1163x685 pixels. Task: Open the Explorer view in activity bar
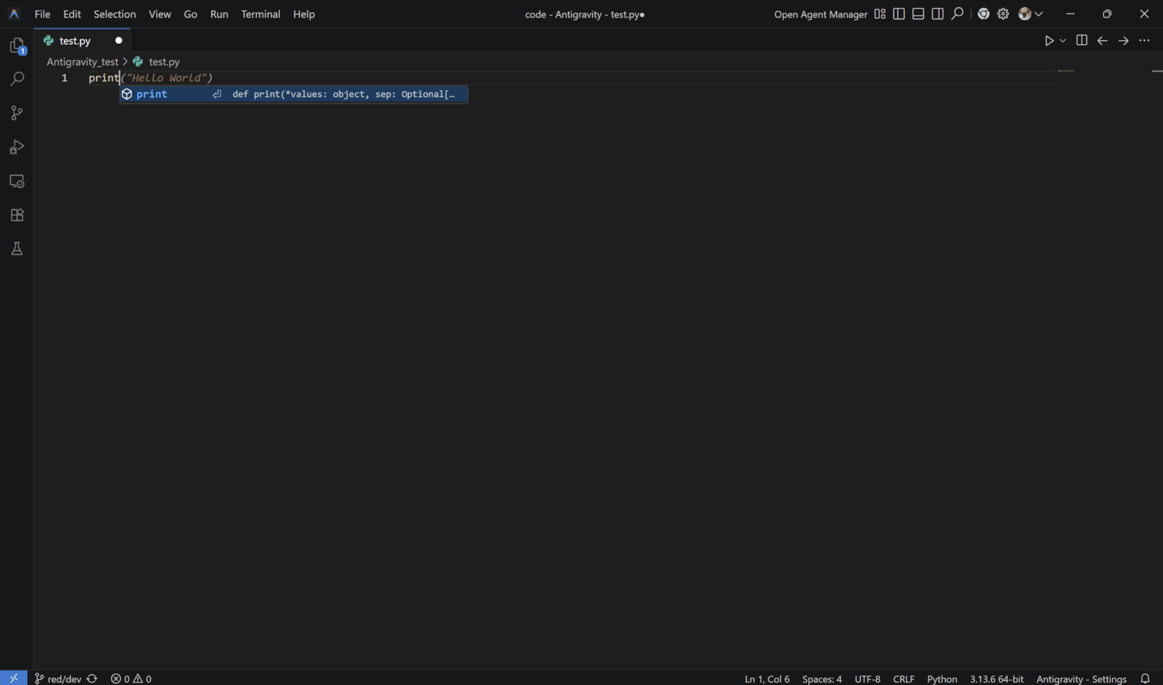[17, 45]
